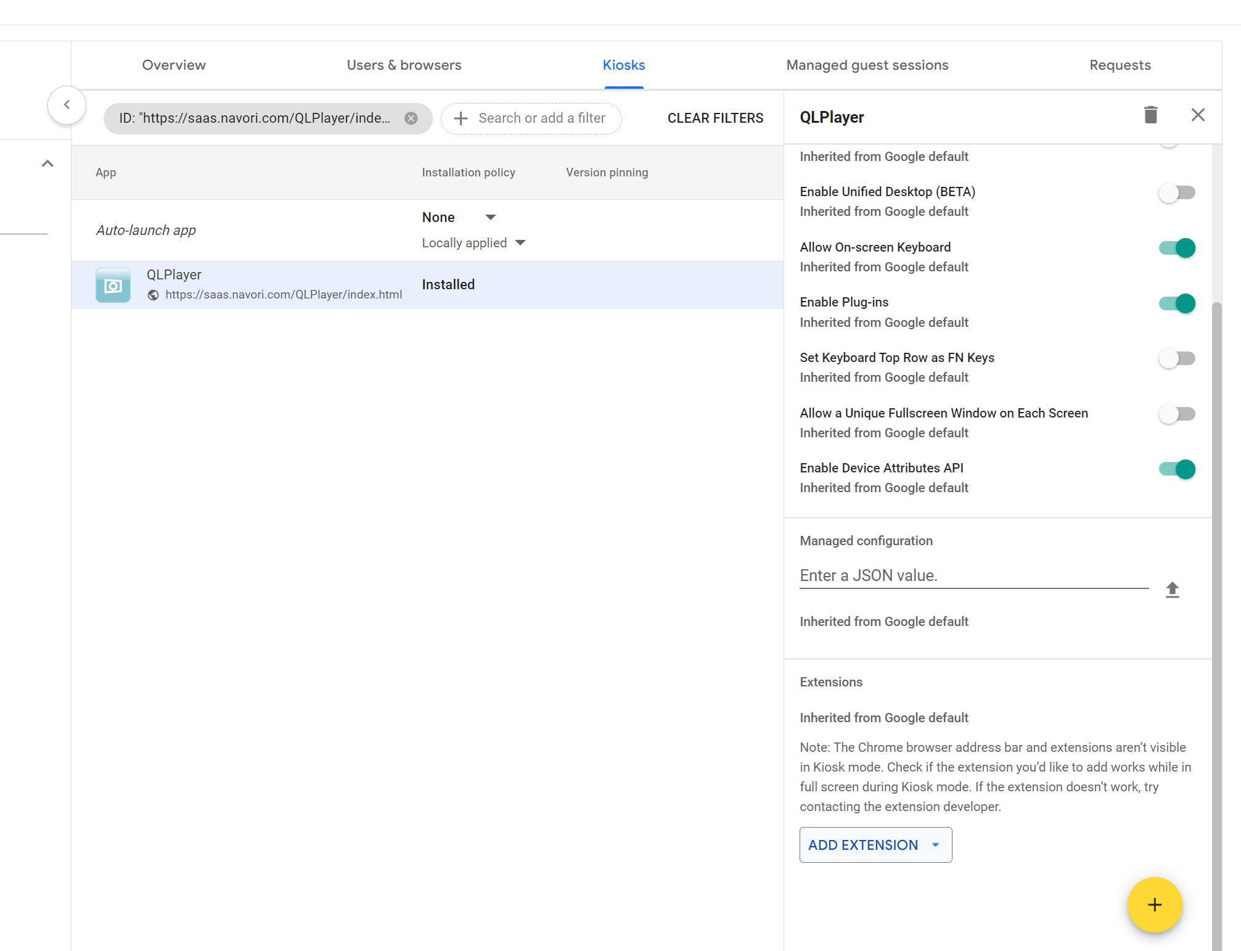Click the Search or add a filter field
1241x951 pixels.
(531, 118)
